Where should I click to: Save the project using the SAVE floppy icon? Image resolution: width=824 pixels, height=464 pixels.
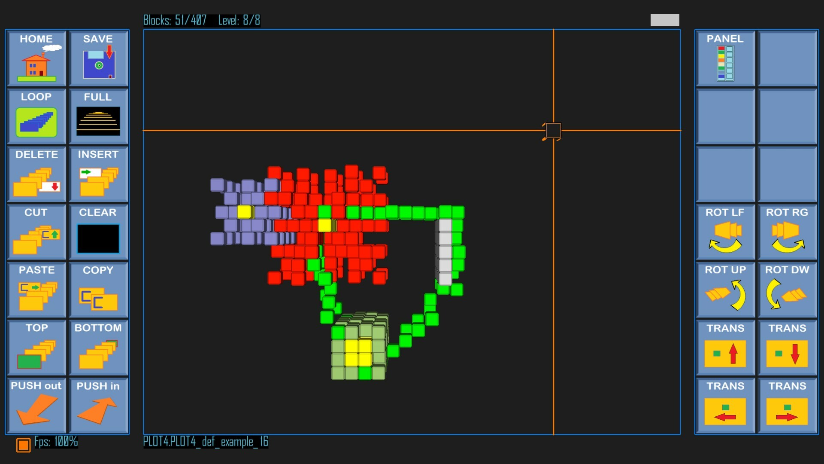(98, 59)
